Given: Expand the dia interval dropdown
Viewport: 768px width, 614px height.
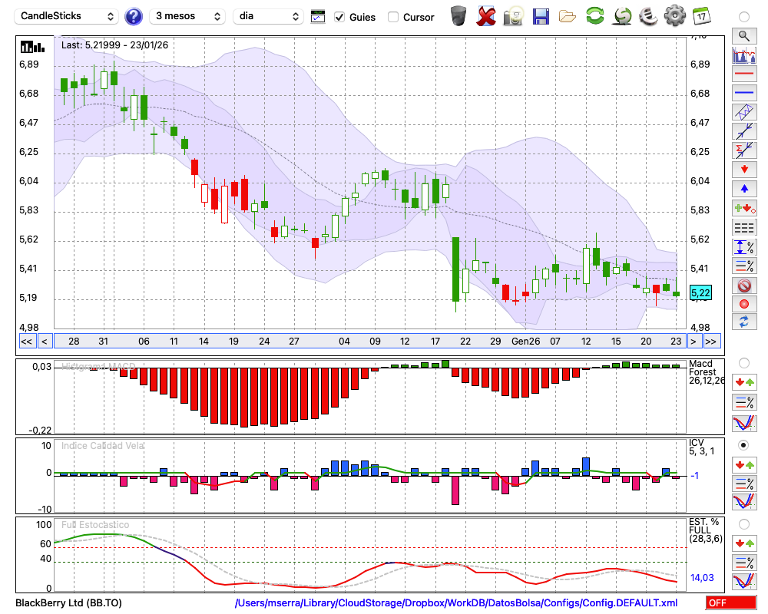Looking at the screenshot, I should point(269,16).
